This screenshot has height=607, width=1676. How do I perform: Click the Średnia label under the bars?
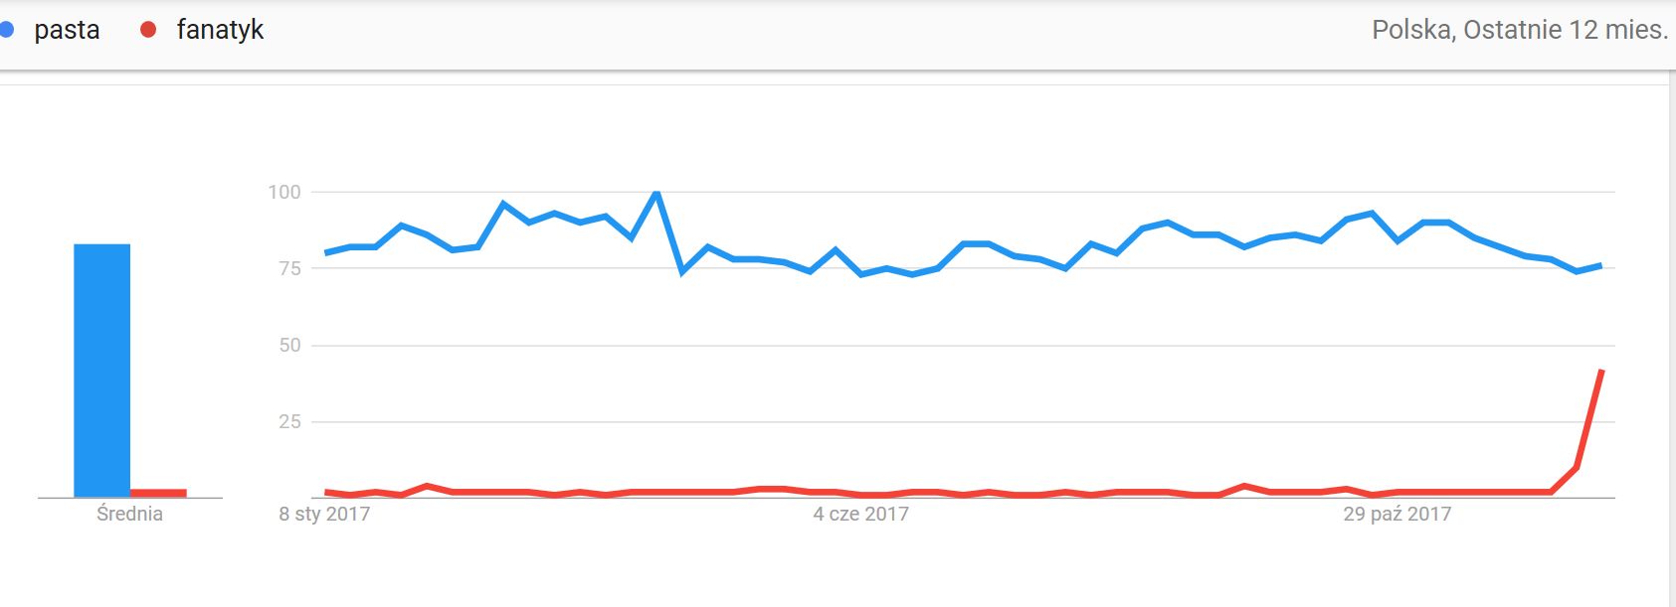click(129, 514)
